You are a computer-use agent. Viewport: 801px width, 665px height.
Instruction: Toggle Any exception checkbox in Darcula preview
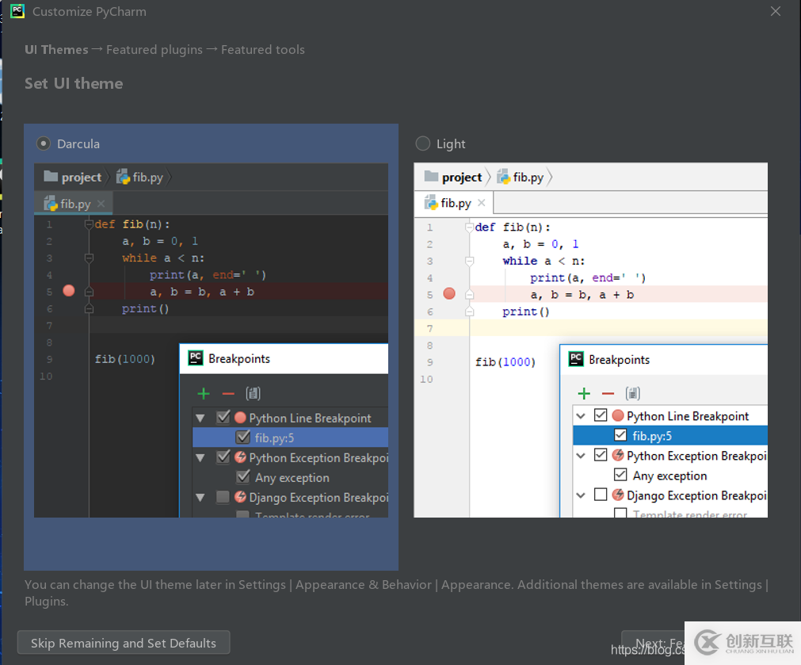[x=242, y=477]
